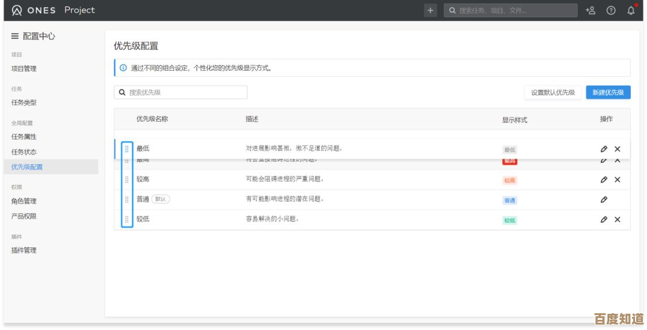Open the notifications bell
This screenshot has height=330, width=647.
631,10
